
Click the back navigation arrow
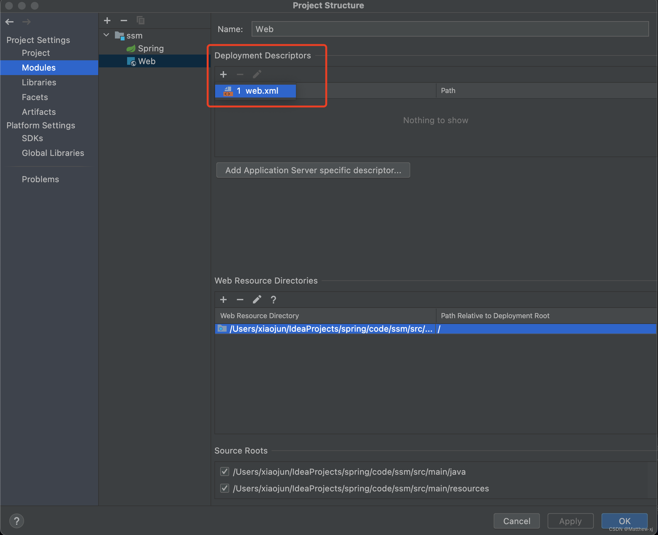[9, 22]
